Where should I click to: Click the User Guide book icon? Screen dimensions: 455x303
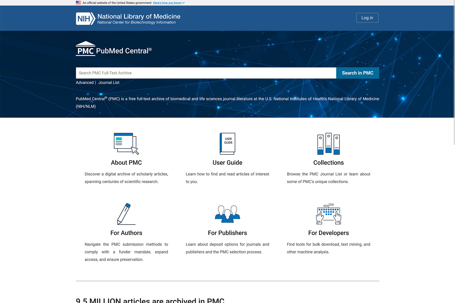pyautogui.click(x=227, y=144)
